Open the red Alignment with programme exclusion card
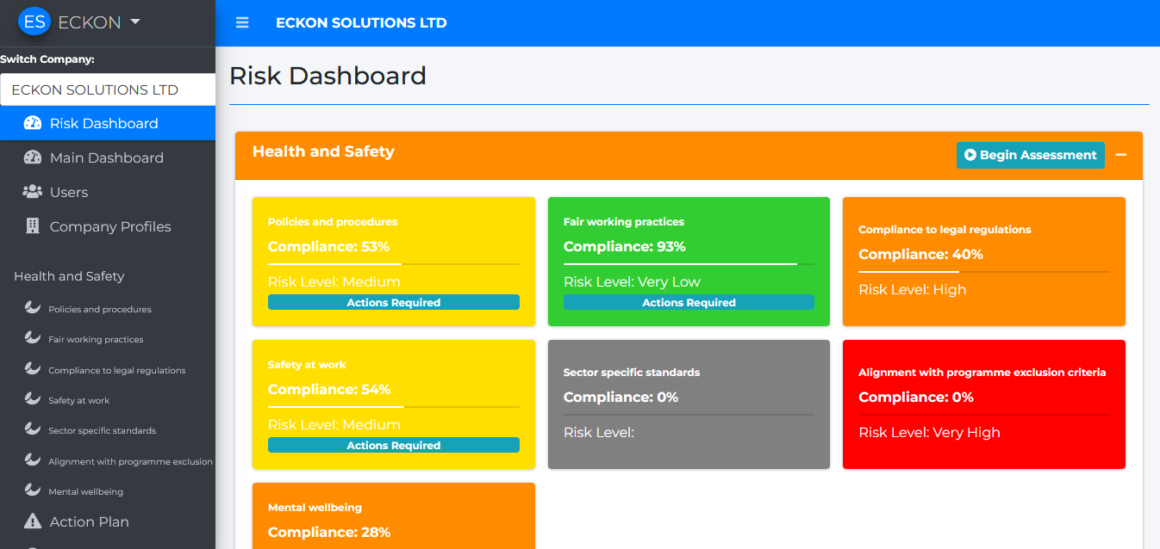The width and height of the screenshot is (1160, 549). pos(983,404)
